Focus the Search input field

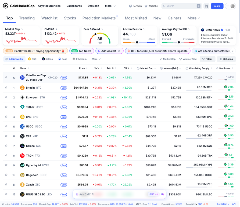tap(181, 6)
